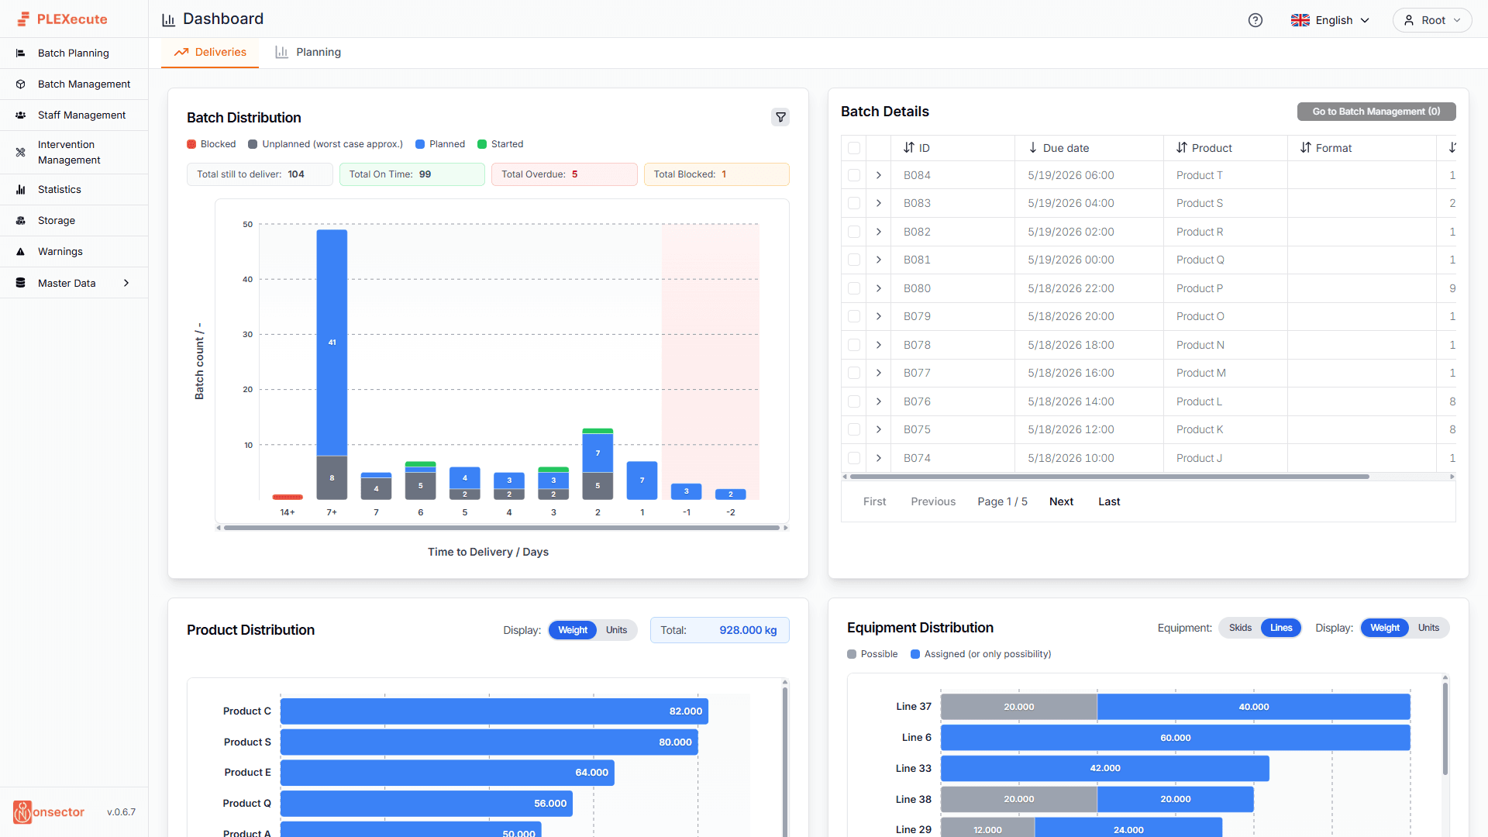Open the help question mark icon
Viewport: 1488px width, 837px height.
1255,20
